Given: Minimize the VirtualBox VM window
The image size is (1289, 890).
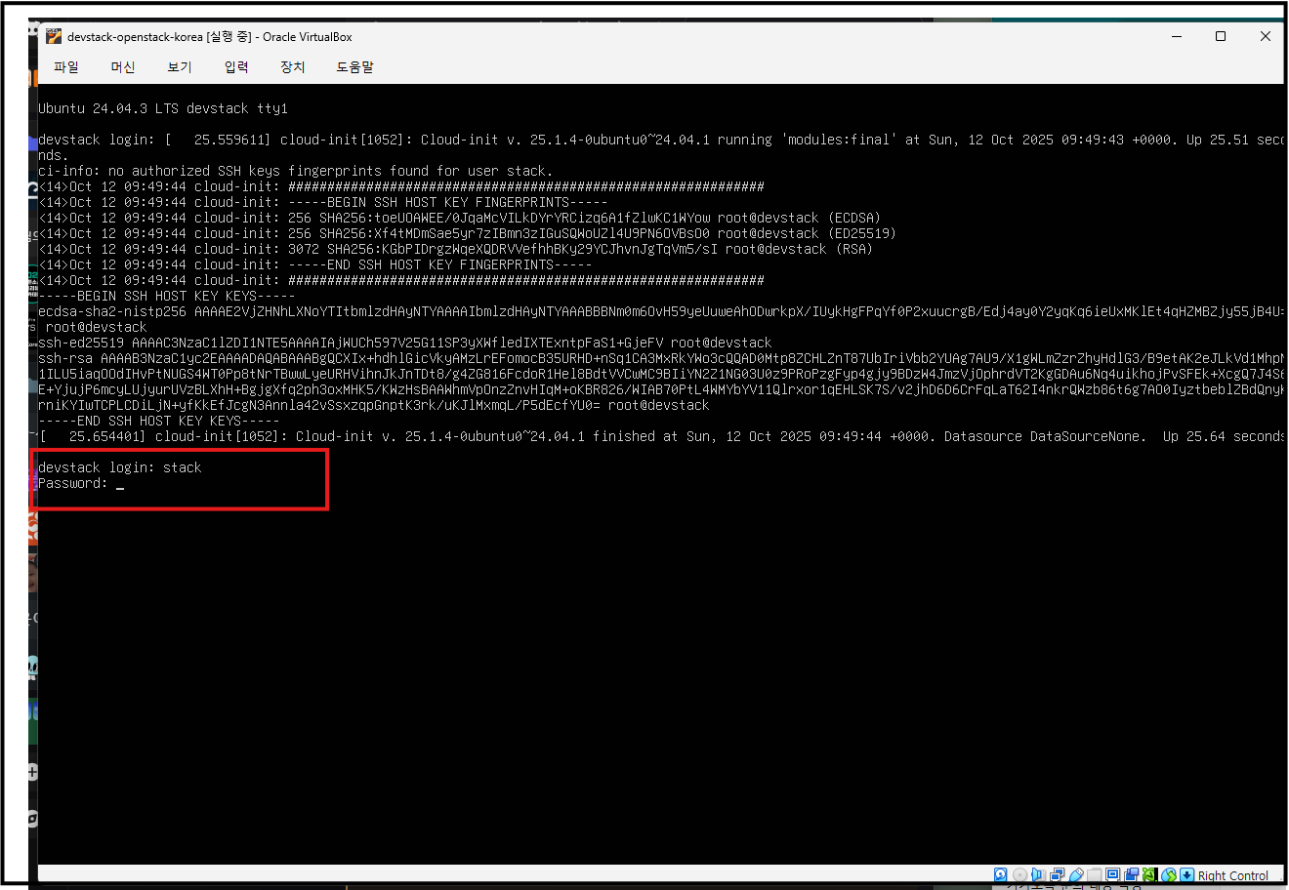Looking at the screenshot, I should (1177, 36).
